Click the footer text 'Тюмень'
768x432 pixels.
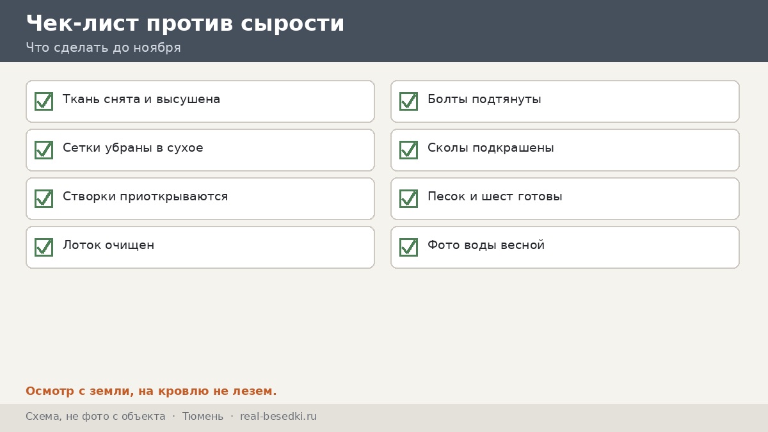tap(203, 417)
